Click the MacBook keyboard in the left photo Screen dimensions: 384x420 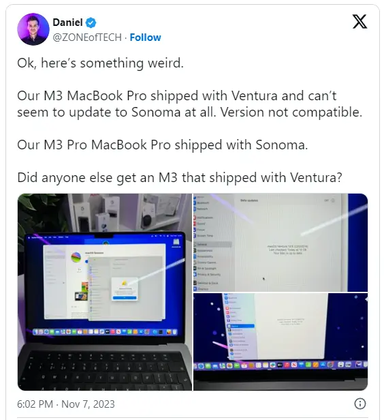coord(105,371)
